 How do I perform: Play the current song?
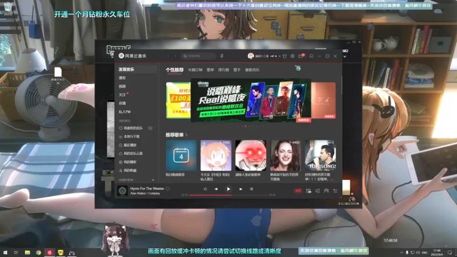pos(228,189)
